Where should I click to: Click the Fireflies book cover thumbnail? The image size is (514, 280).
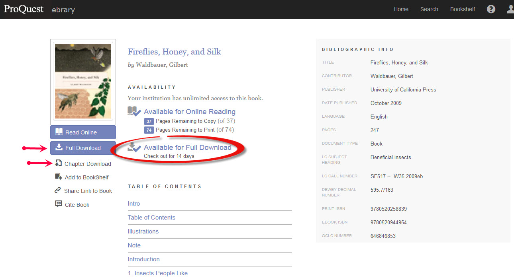[x=83, y=81]
